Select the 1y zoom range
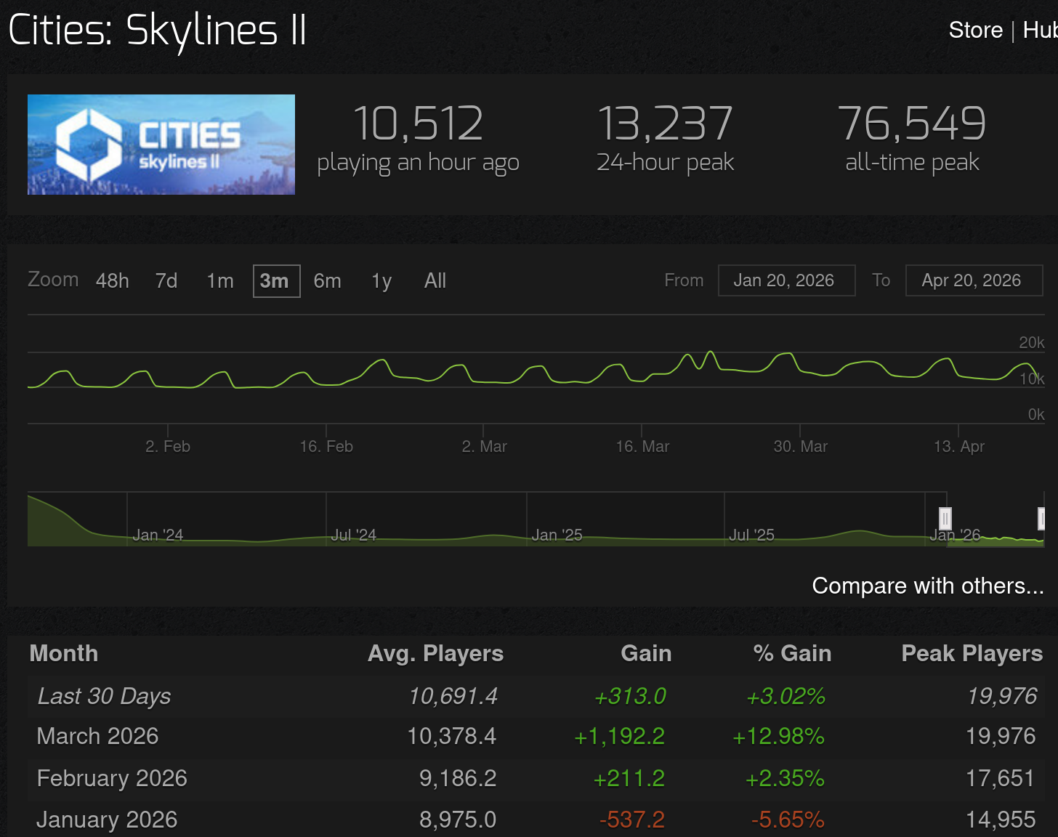This screenshot has height=837, width=1058. [x=381, y=281]
